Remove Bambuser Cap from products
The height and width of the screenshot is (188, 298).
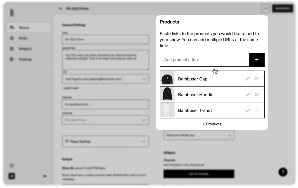pyautogui.click(x=256, y=79)
